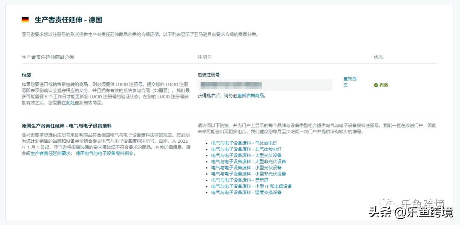Click the German flag icon
Image resolution: width=460 pixels, height=225 pixels.
pos(25,20)
